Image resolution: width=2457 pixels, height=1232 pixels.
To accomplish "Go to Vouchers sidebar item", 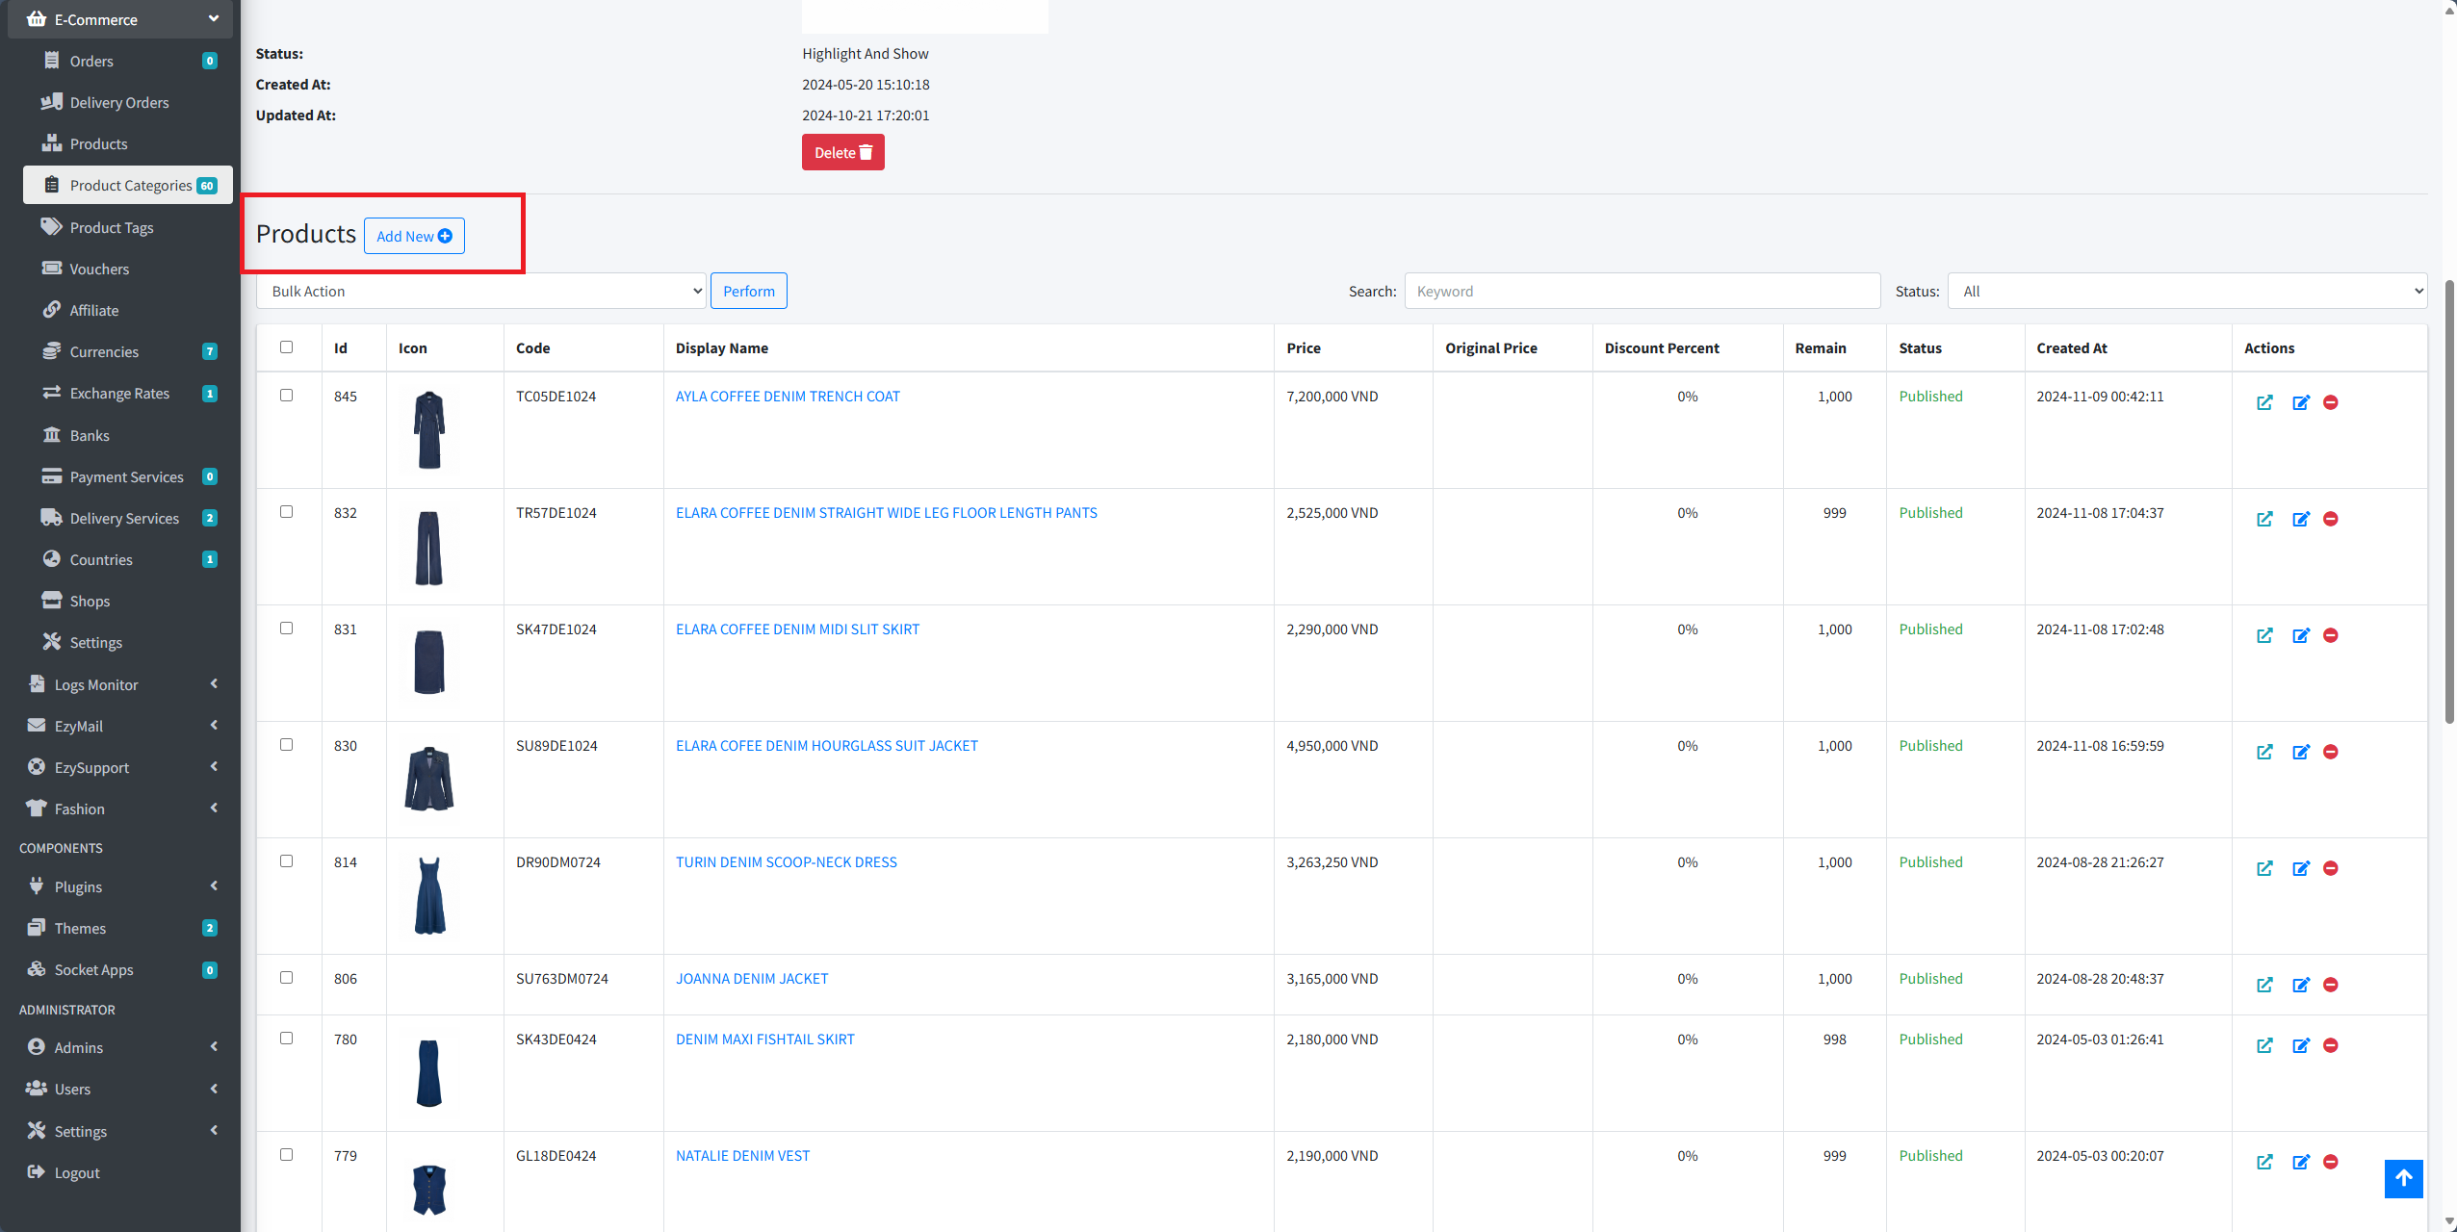I will pos(99,269).
